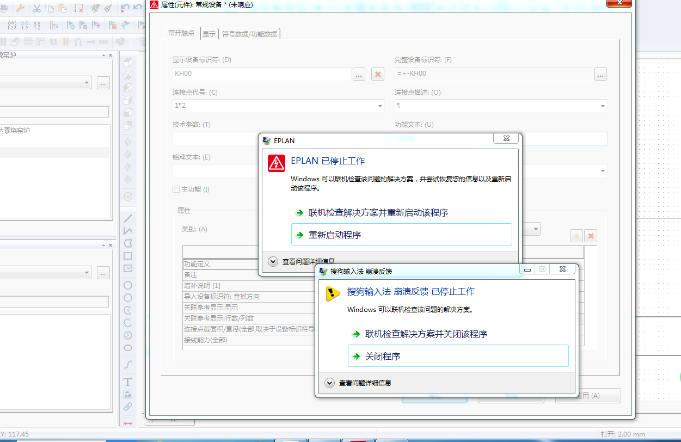Click the 显示设备标识符 input field
The image size is (681, 442).
(261, 73)
